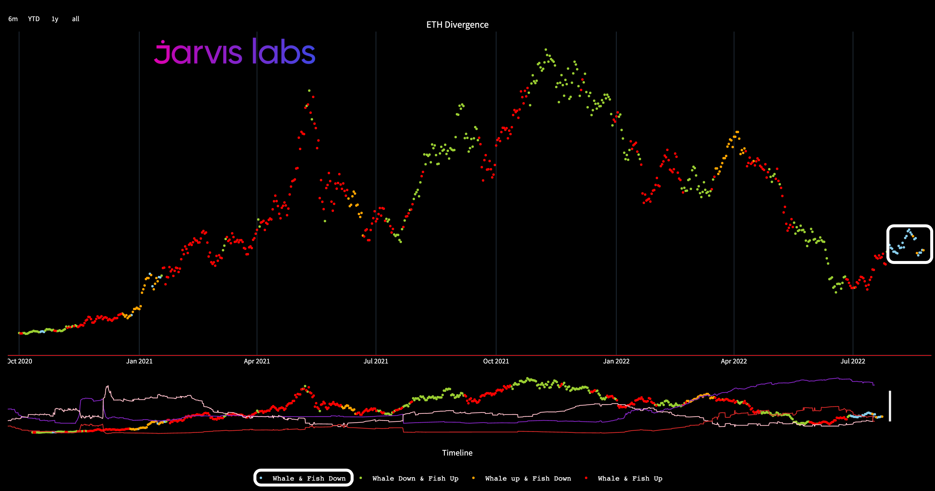Click the jarvis labs logo

235,52
